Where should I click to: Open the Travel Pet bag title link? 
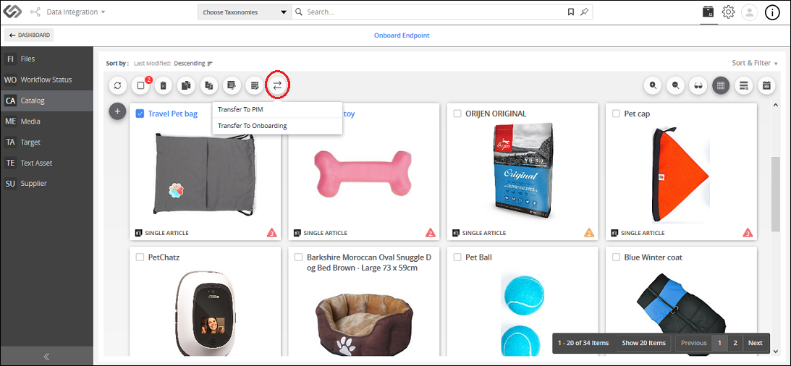pyautogui.click(x=172, y=114)
